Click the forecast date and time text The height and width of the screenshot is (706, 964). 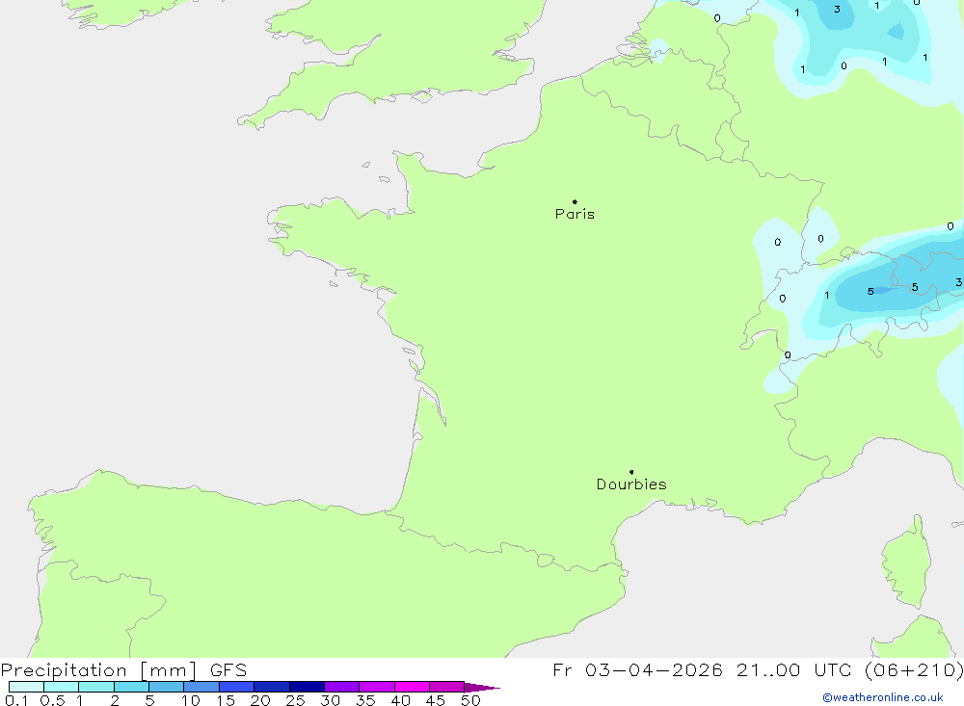(758, 669)
